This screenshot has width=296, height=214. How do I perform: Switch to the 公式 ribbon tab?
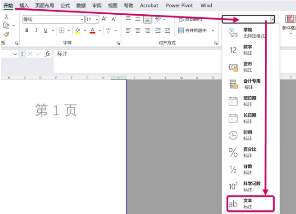tap(65, 6)
